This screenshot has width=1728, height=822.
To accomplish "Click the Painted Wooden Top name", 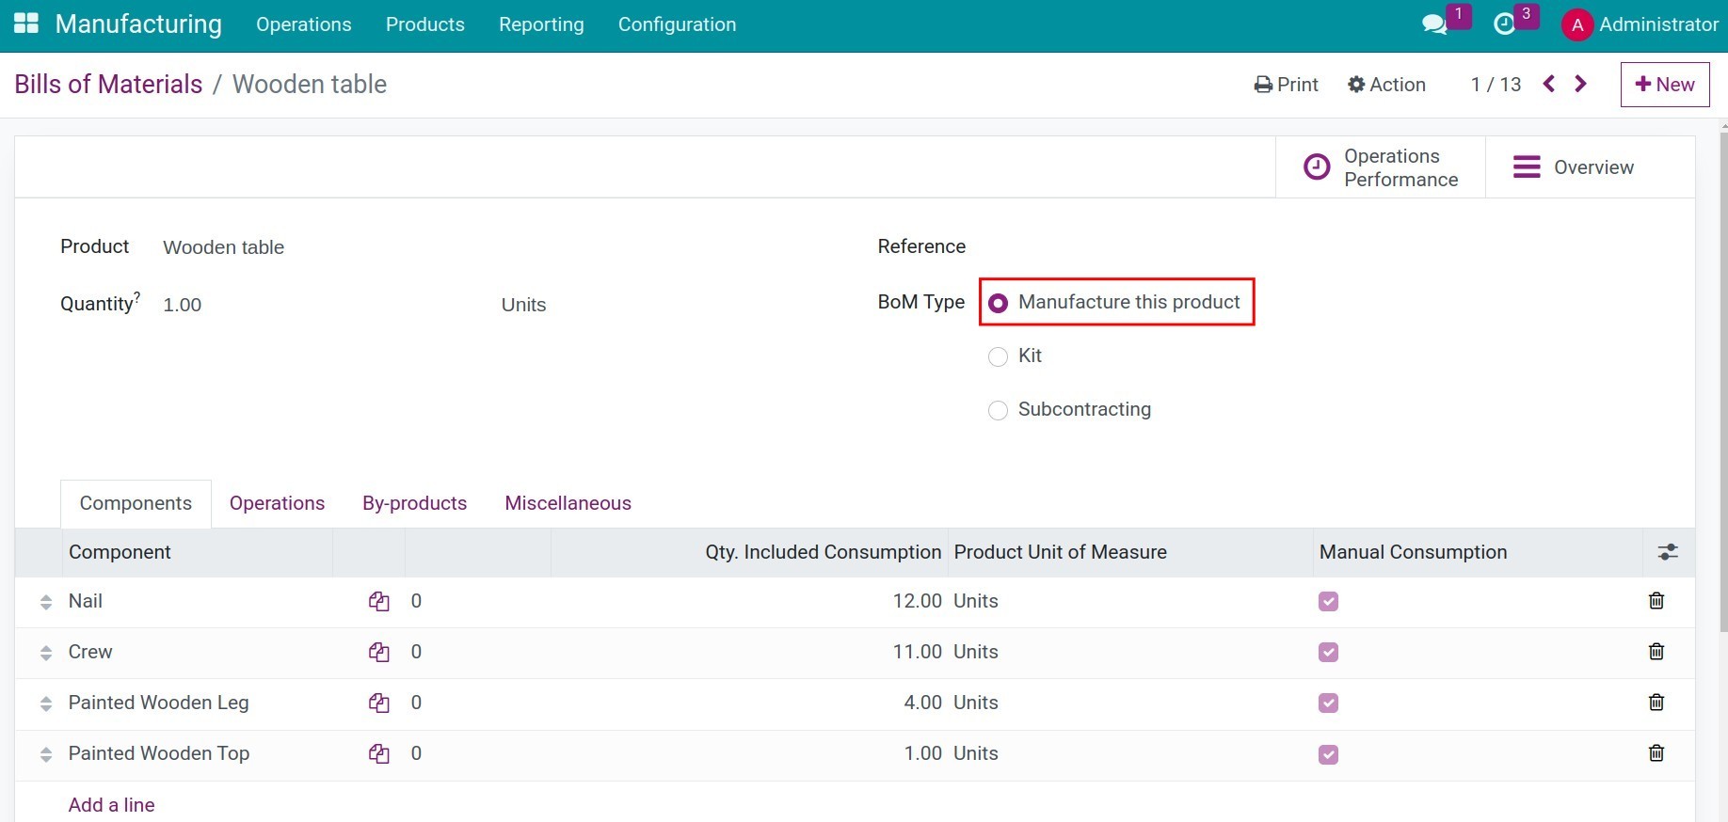I will coord(158,753).
